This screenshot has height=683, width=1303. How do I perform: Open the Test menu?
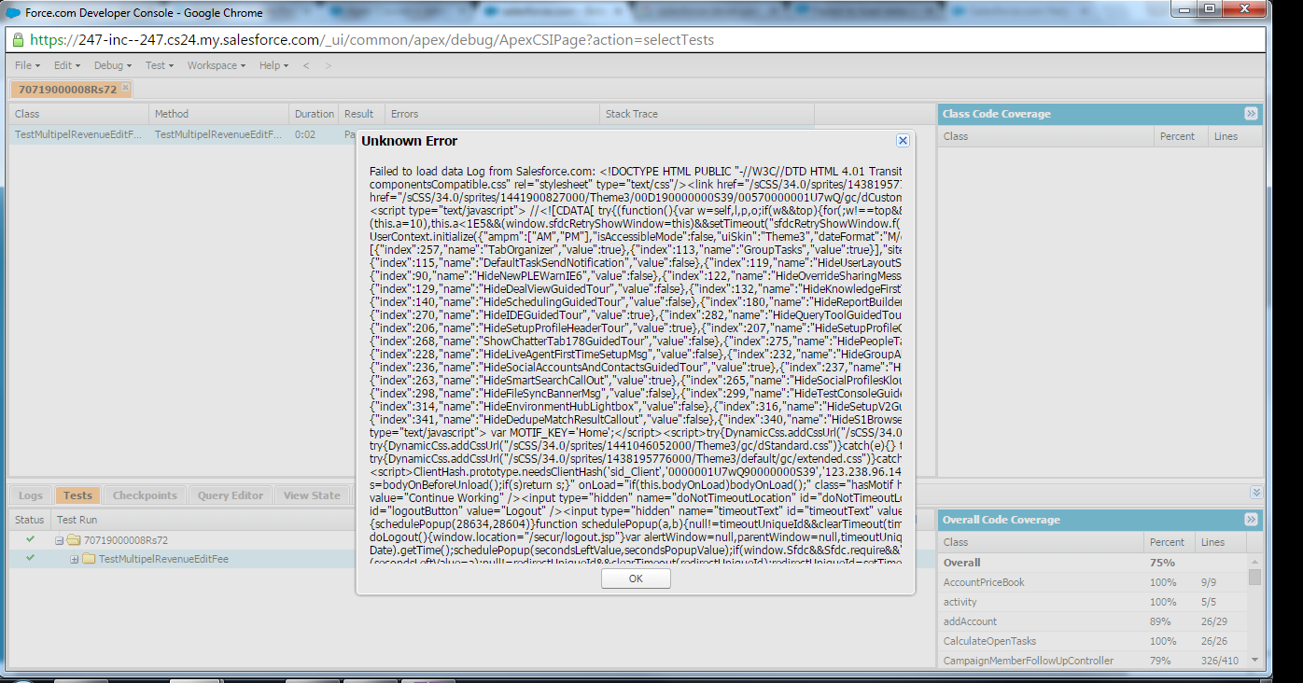(x=159, y=65)
